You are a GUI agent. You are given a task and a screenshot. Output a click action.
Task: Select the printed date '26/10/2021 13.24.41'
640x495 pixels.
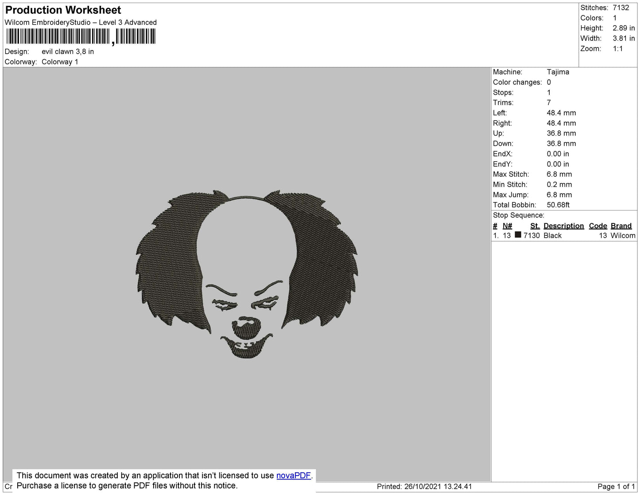tap(438, 487)
